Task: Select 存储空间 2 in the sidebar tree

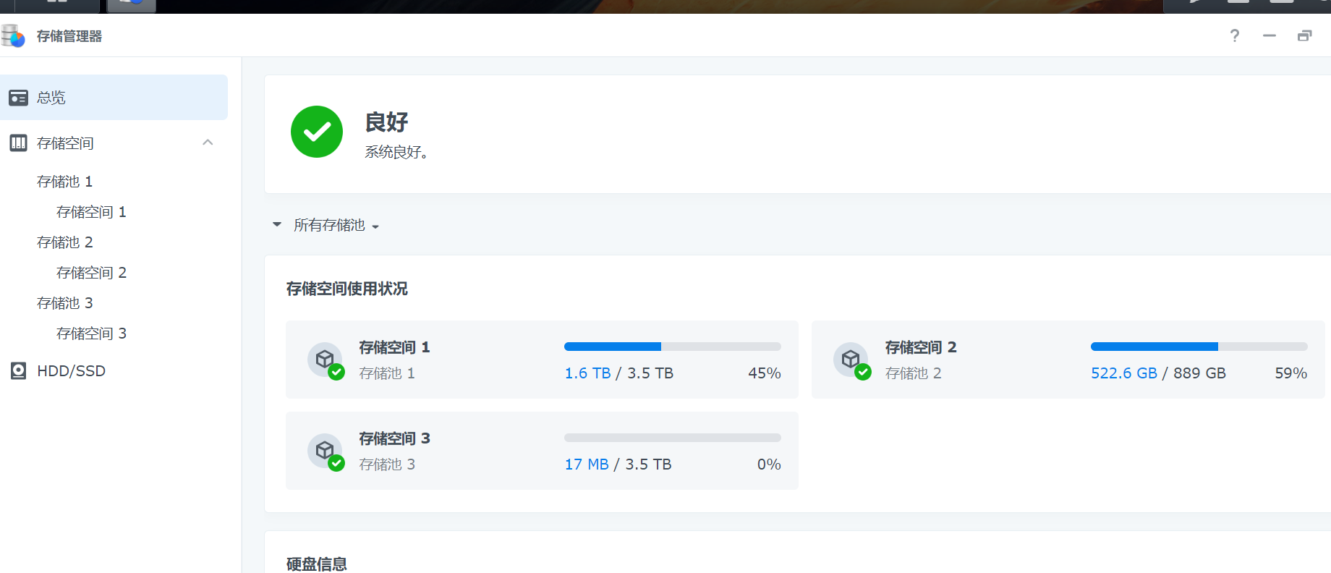Action: (x=91, y=273)
